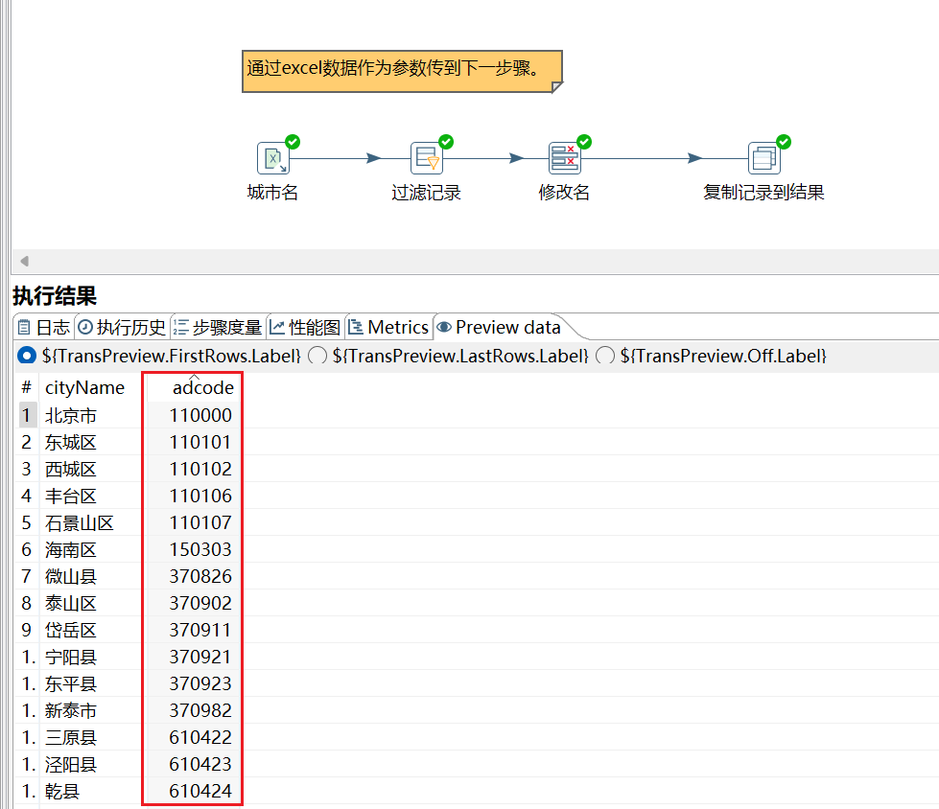939x809 pixels.
Task: Open the Metrics tab
Action: point(388,327)
